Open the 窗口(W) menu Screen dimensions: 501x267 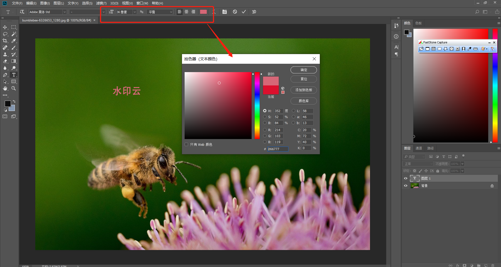pos(142,3)
